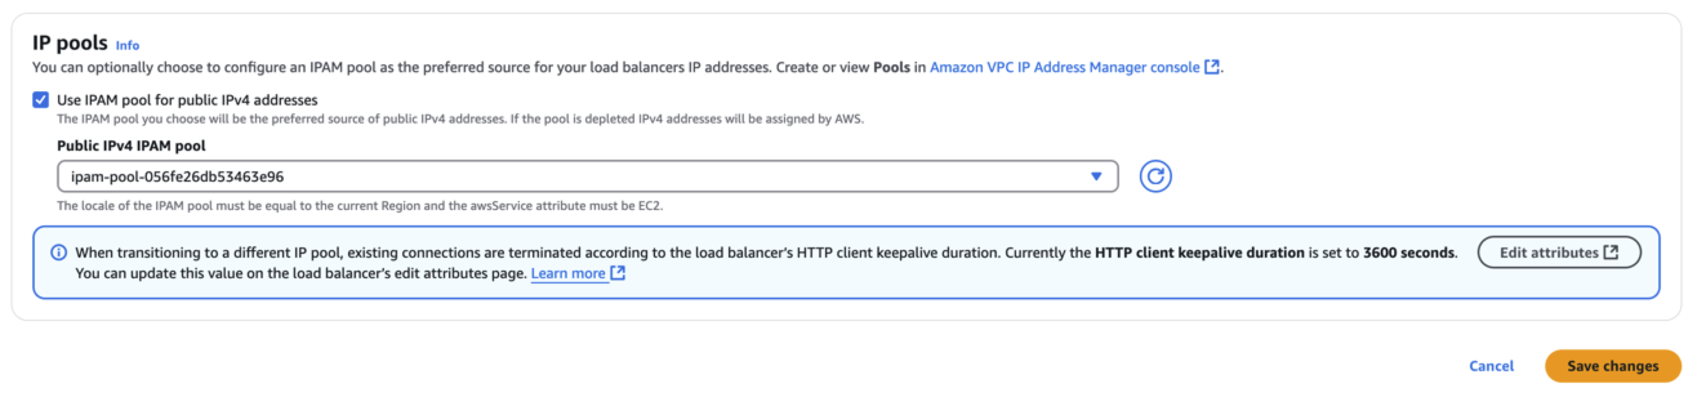
Task: Toggle the public IPv4 addresses IPAM pool option
Action: coord(41,99)
